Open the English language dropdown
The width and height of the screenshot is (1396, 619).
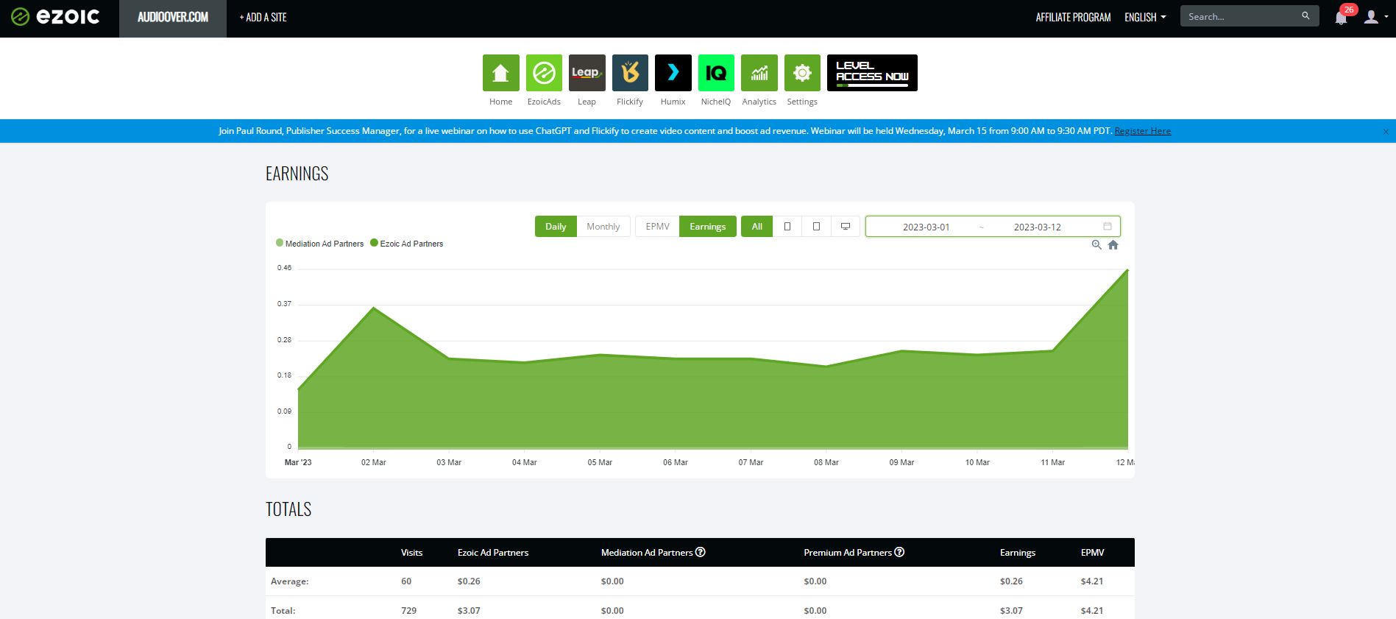tap(1145, 17)
